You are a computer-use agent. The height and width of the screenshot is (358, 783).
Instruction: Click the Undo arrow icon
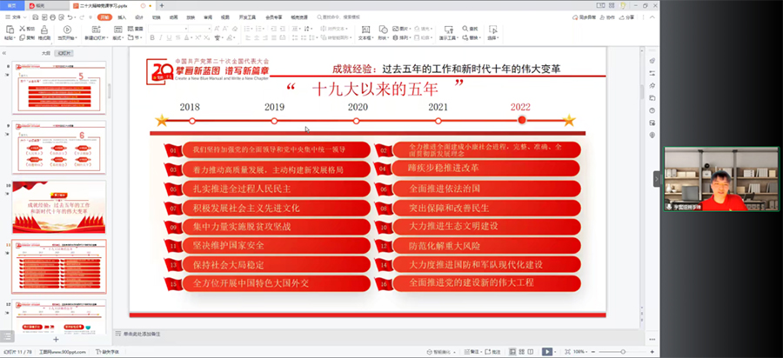pos(68,17)
